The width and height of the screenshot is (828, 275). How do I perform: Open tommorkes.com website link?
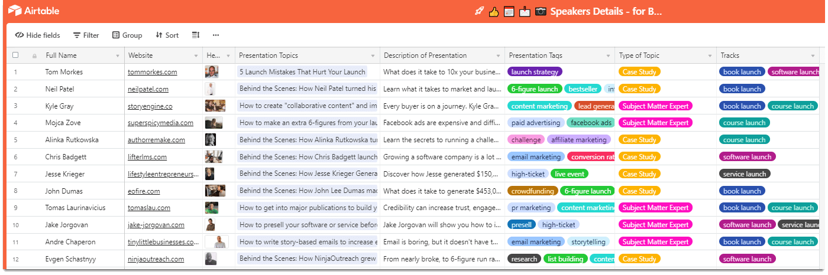(x=153, y=72)
